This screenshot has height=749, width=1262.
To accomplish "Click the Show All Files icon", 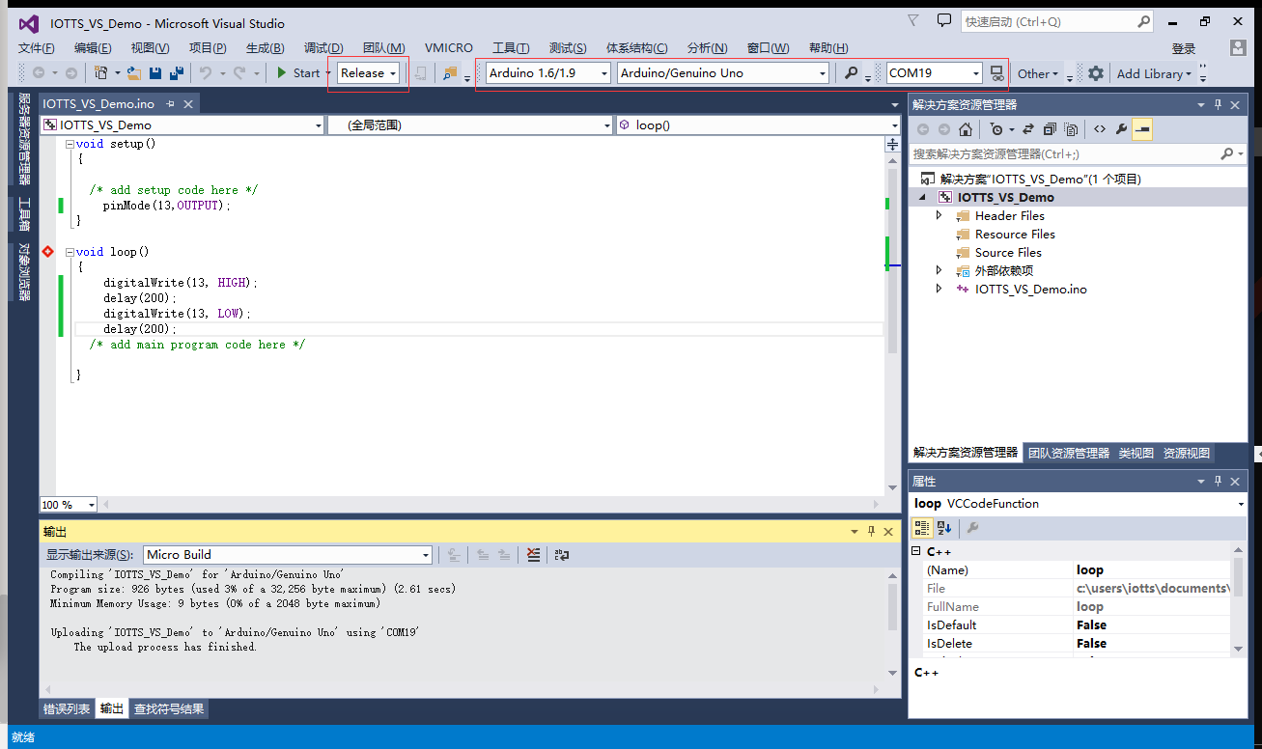I will click(x=1071, y=129).
